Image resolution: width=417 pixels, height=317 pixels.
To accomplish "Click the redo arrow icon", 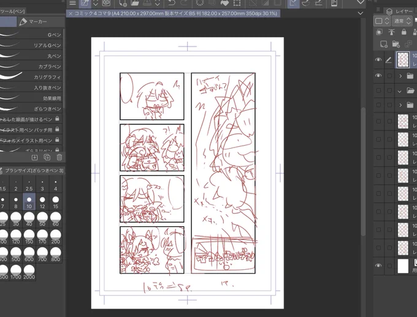I will (184, 3).
